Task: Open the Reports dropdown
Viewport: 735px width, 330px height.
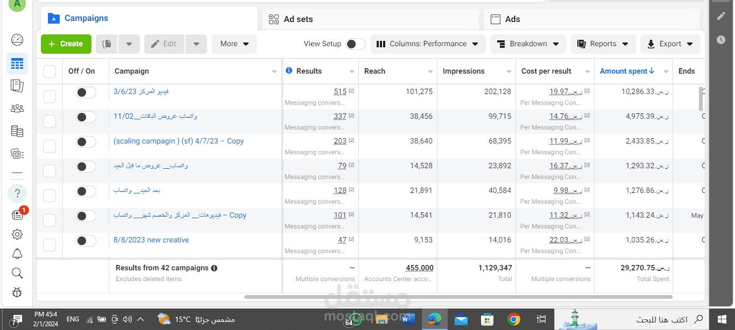Action: click(603, 44)
